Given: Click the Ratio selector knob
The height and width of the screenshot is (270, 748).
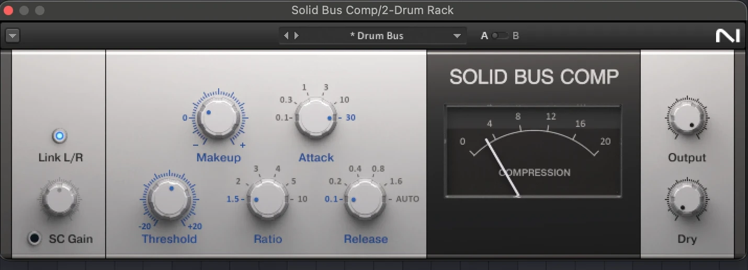Looking at the screenshot, I should [267, 199].
